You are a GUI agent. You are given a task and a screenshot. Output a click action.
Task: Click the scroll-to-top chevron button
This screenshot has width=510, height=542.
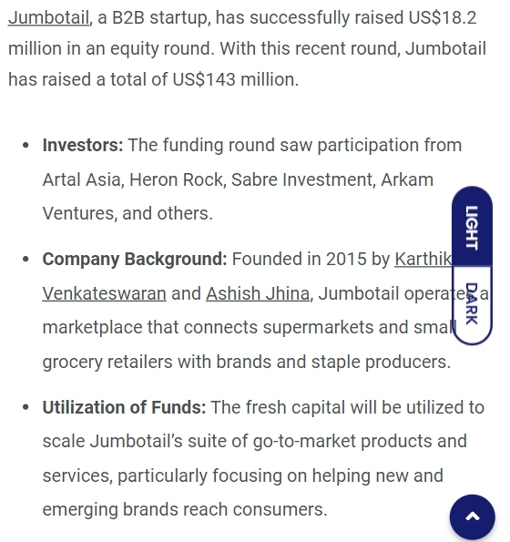coord(472,516)
